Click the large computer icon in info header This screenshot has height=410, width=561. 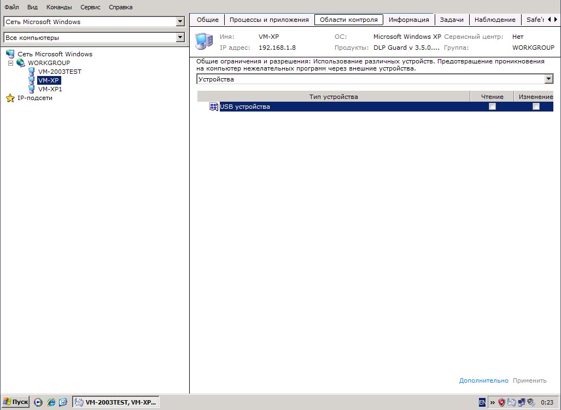coord(204,41)
